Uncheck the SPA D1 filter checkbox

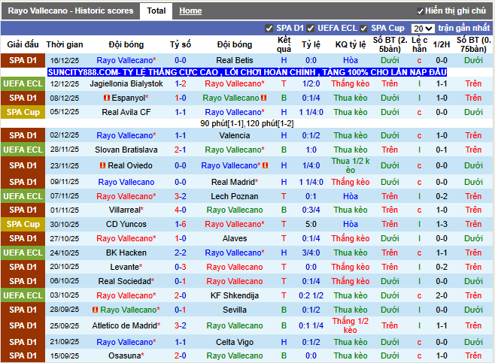(269, 29)
